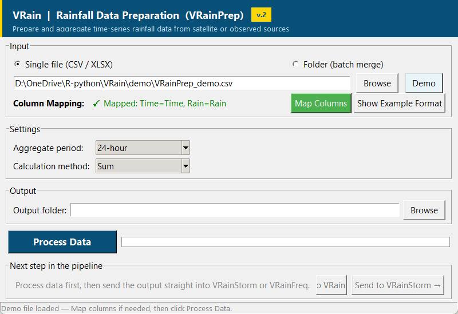Open the Aggregate period dropdown arrow
This screenshot has width=458, height=314.
185,148
